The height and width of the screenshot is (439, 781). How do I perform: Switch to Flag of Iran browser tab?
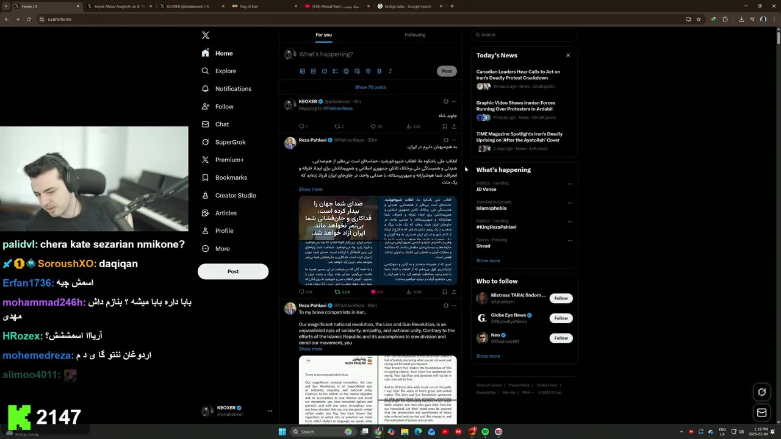[264, 6]
